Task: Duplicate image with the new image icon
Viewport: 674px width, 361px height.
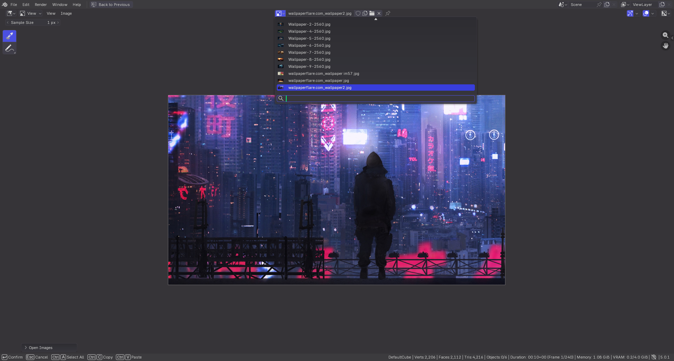Action: 365,13
